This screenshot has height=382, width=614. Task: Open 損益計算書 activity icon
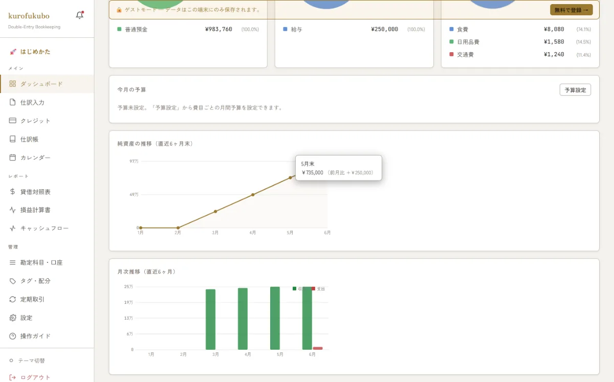[13, 210]
